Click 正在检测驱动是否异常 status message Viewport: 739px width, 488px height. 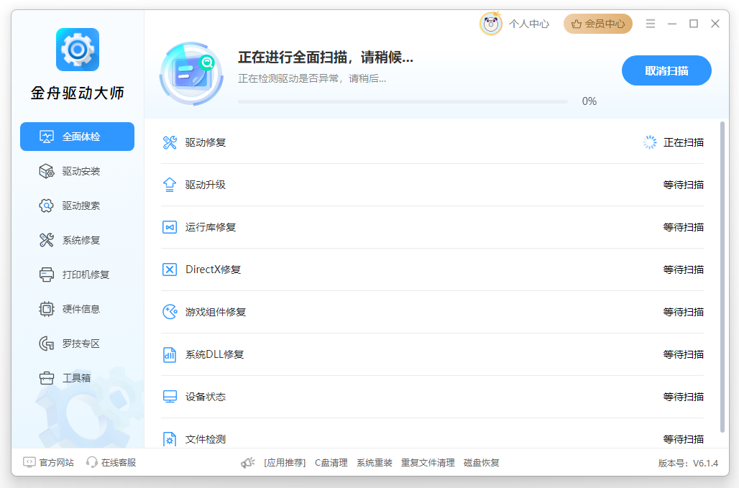312,78
